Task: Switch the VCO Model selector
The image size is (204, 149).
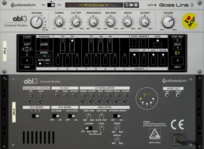Action: click(x=36, y=116)
